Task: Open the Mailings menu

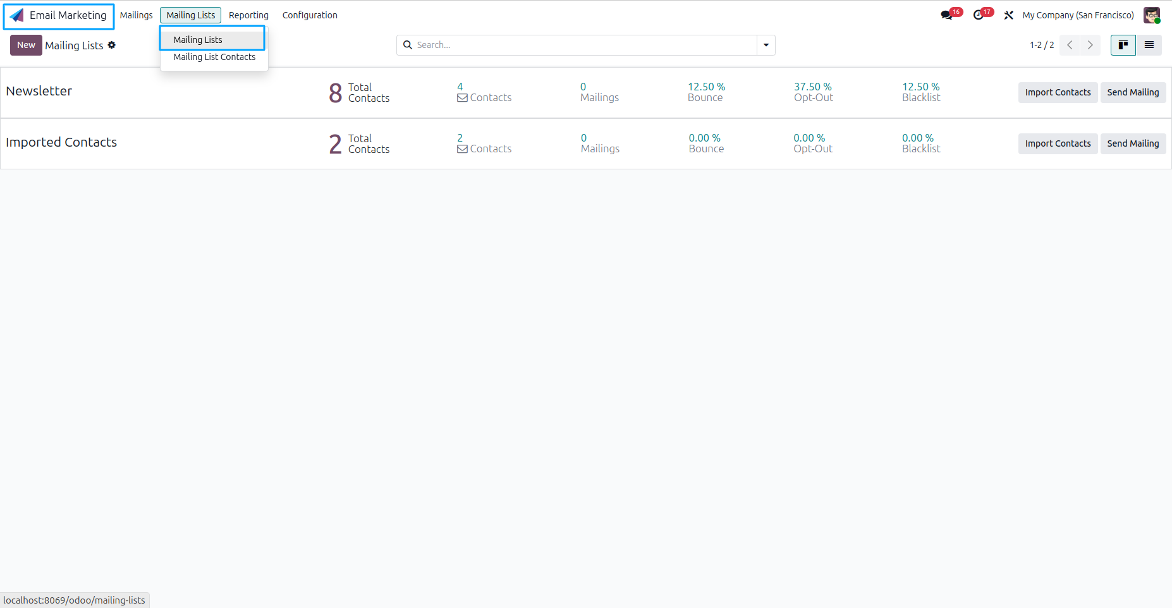Action: click(x=137, y=15)
